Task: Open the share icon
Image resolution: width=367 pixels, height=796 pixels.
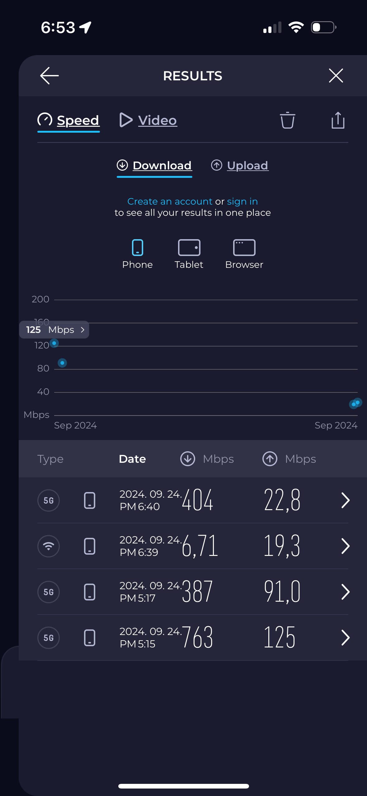Action: [338, 120]
